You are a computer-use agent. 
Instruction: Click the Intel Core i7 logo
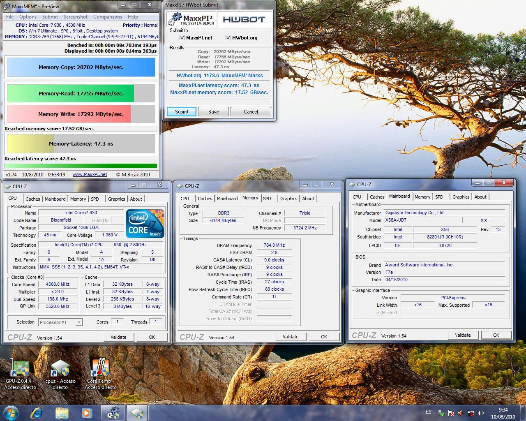point(145,223)
